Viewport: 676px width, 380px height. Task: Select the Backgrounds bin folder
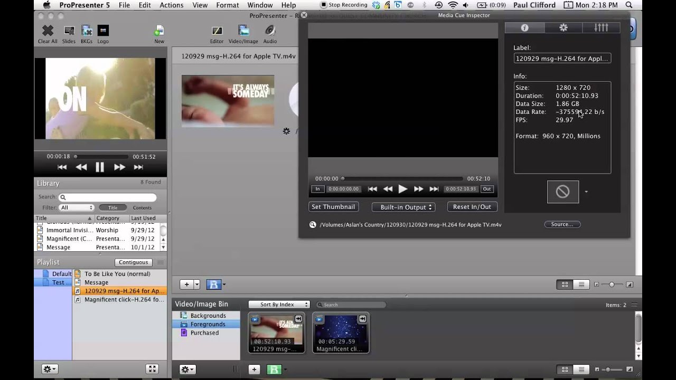click(208, 316)
